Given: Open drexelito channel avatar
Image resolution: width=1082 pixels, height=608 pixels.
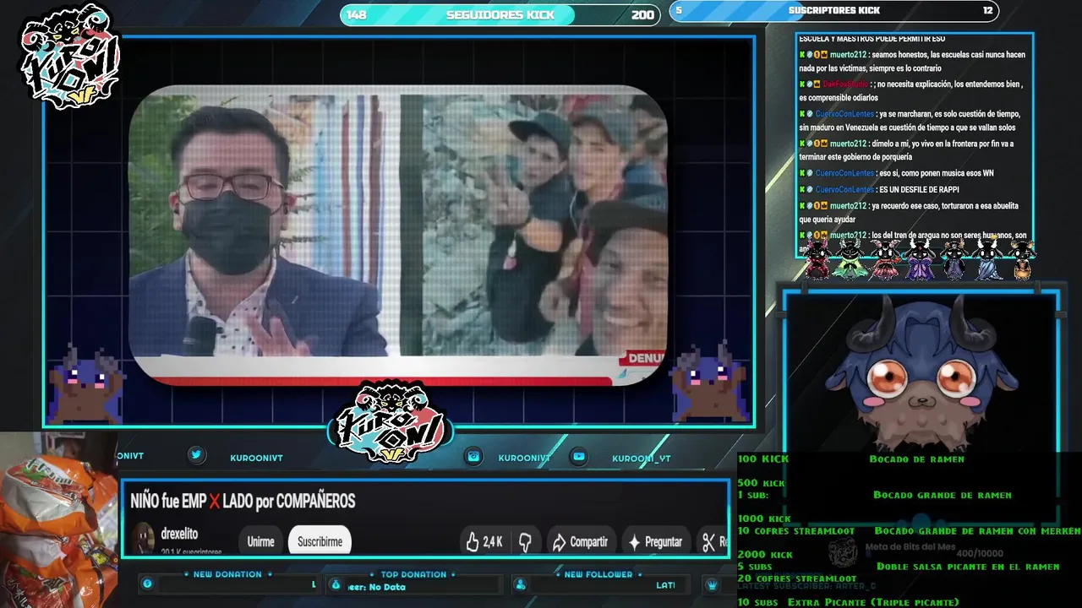Looking at the screenshot, I should click(x=144, y=539).
